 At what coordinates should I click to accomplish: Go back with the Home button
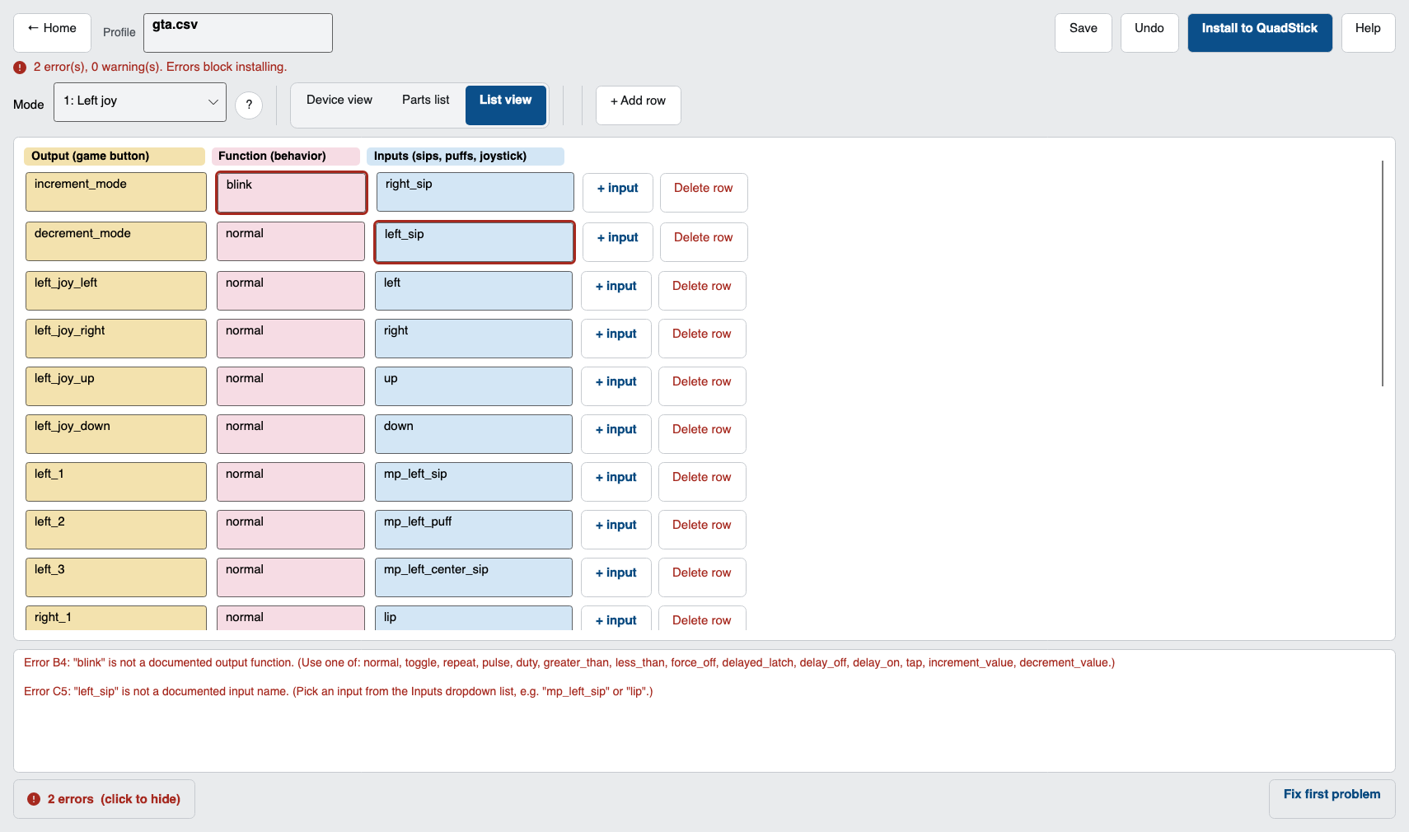(52, 32)
